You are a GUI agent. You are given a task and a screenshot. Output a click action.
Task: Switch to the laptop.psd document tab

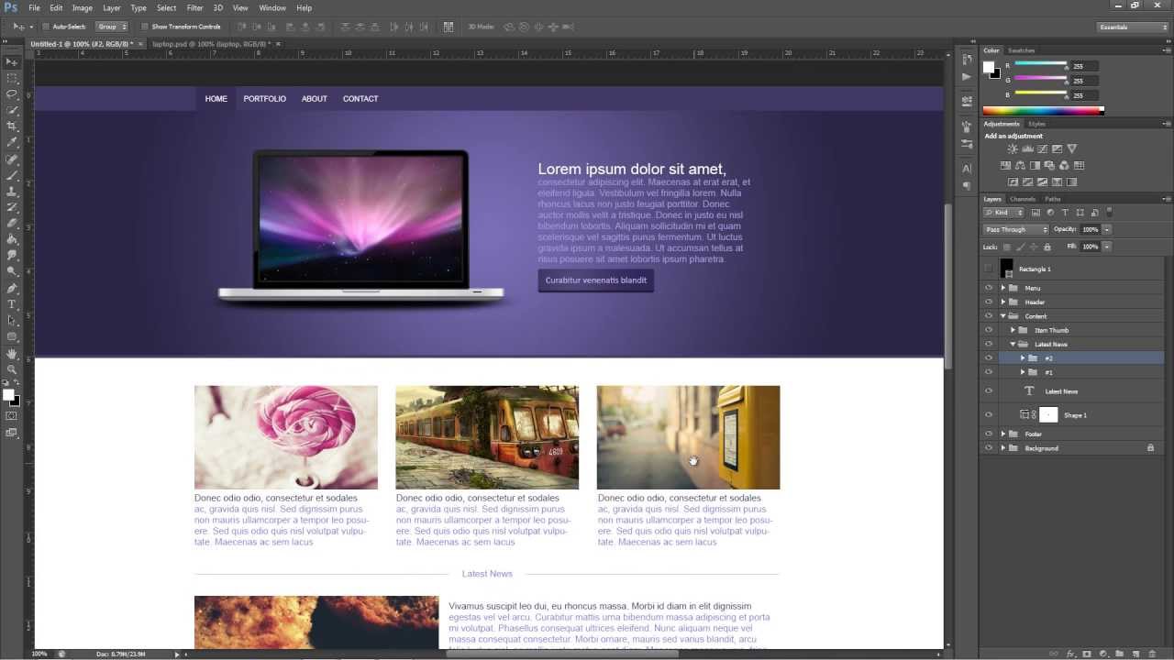(211, 43)
